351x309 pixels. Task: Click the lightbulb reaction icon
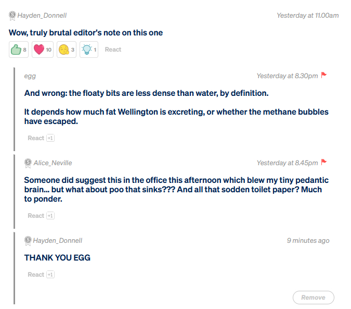(x=89, y=50)
